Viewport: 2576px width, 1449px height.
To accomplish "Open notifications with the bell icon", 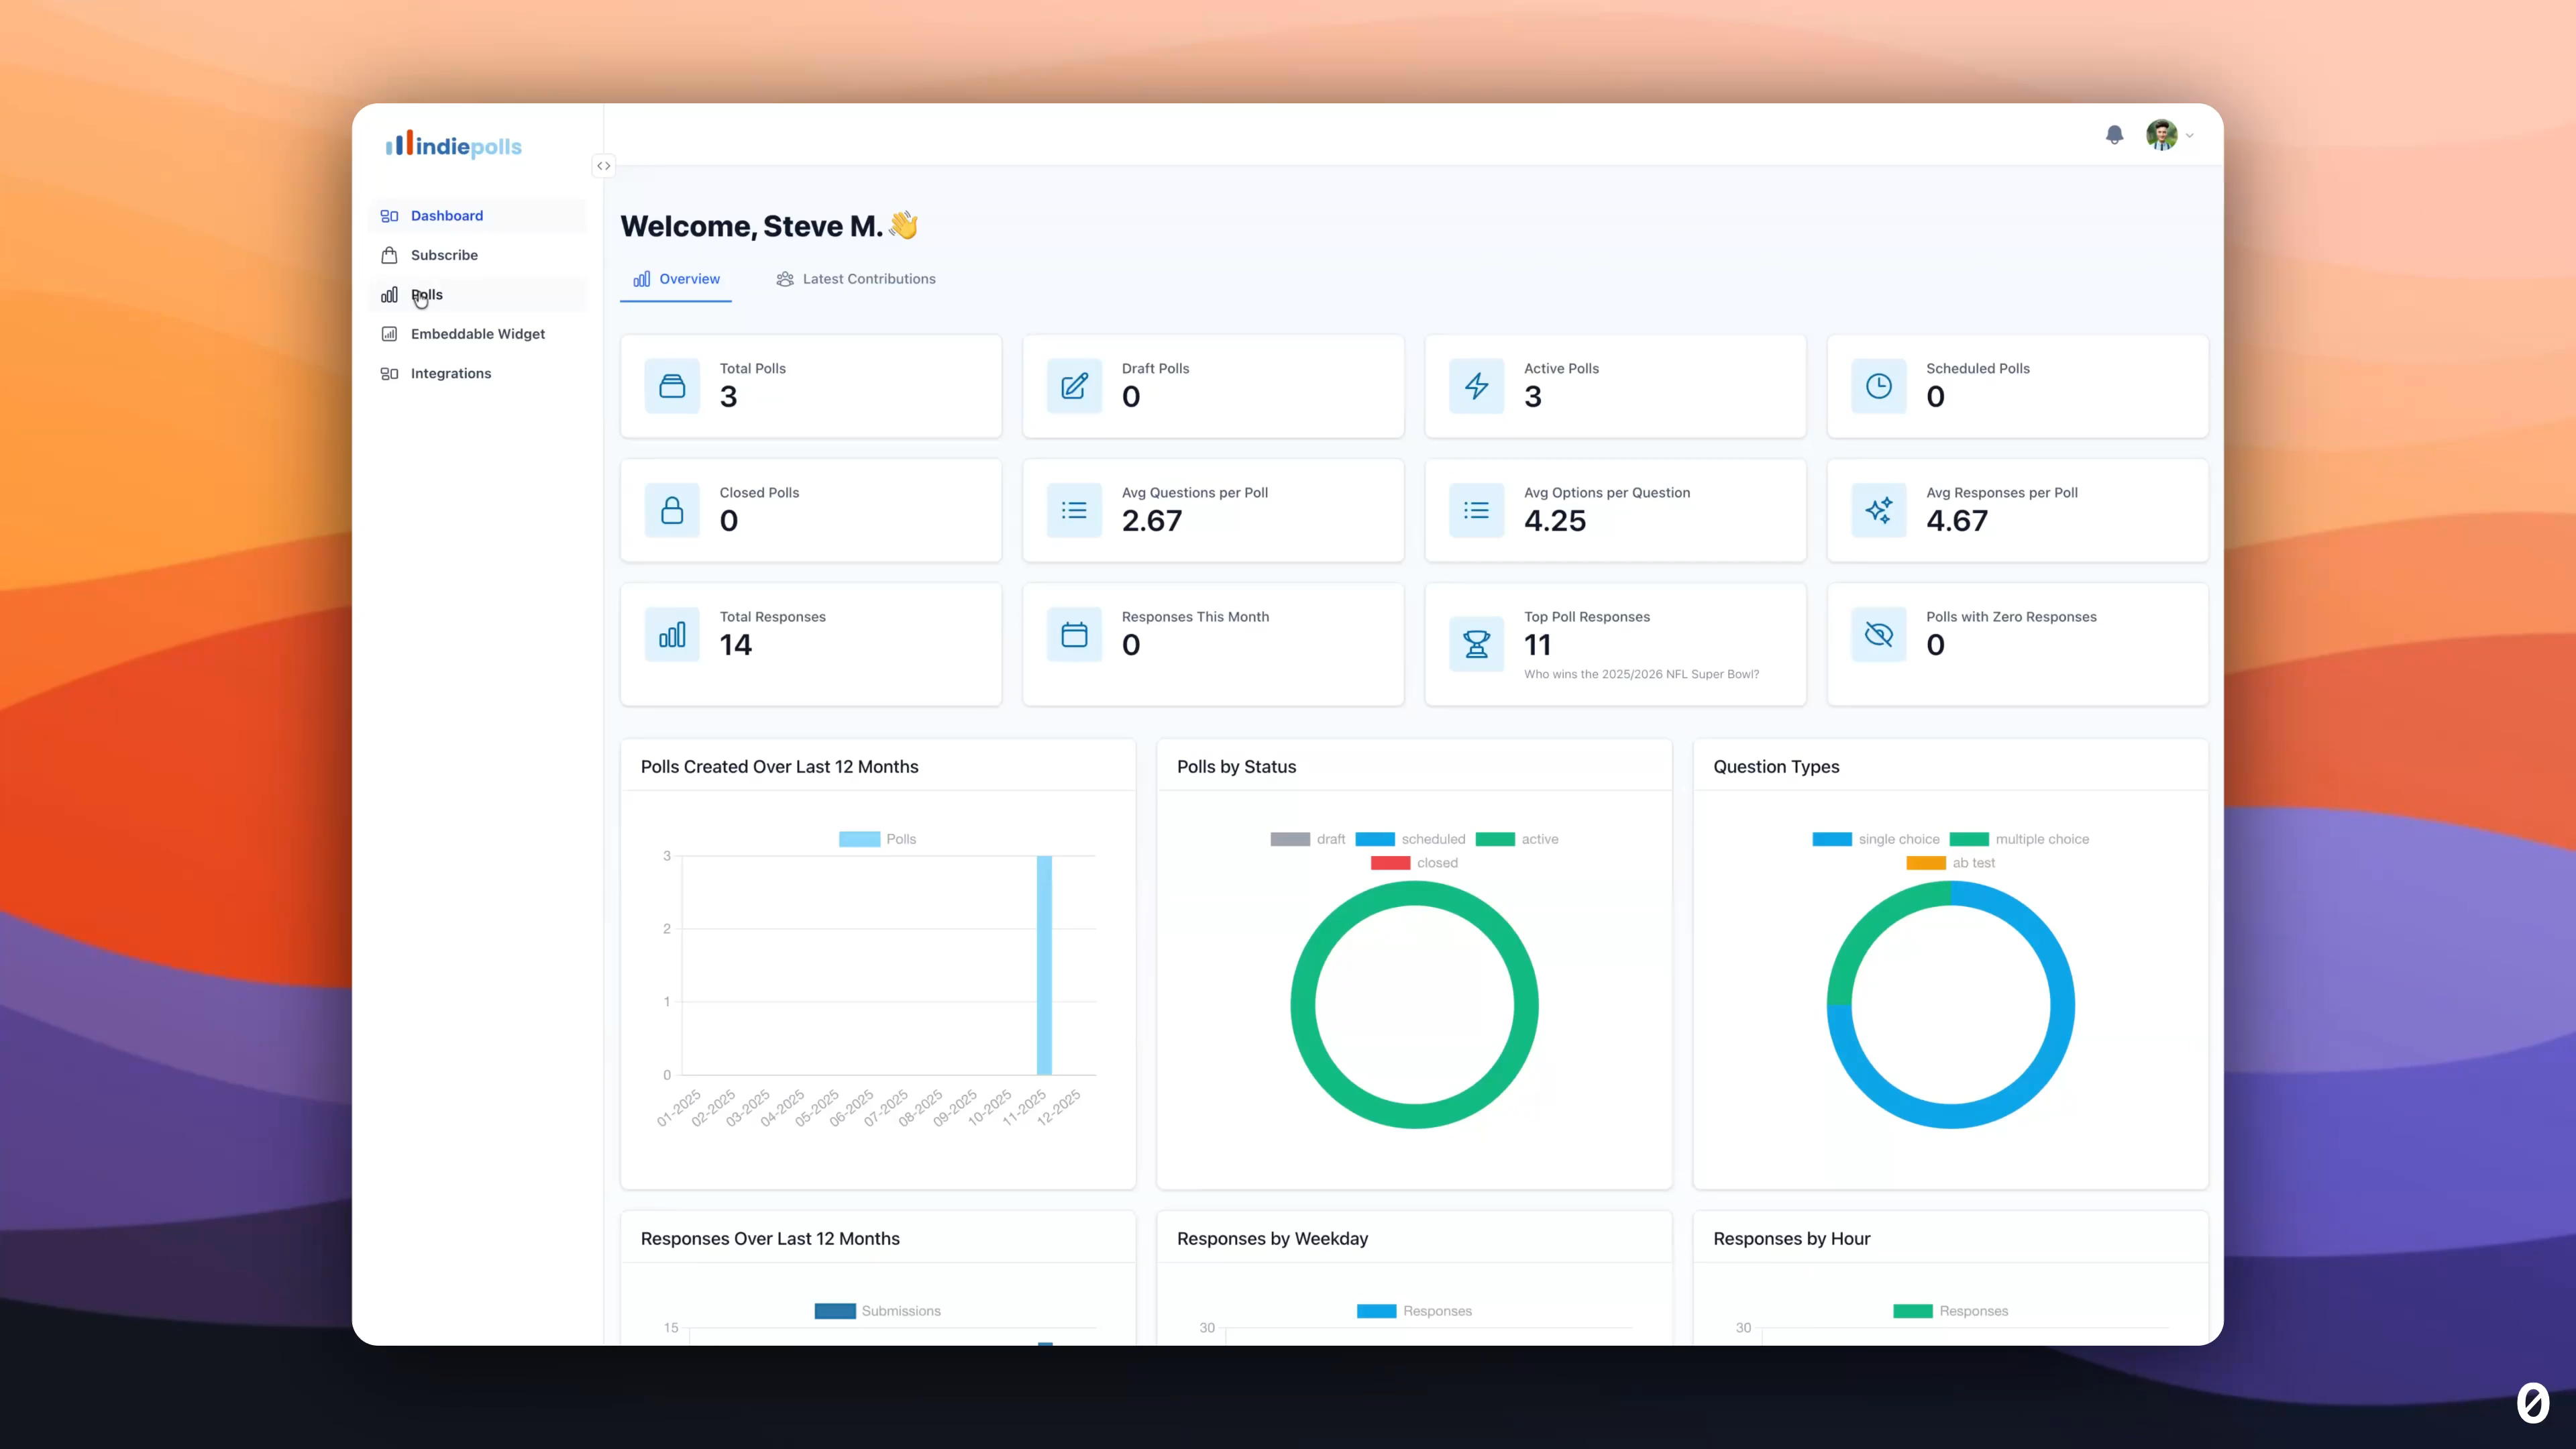I will 2114,135.
